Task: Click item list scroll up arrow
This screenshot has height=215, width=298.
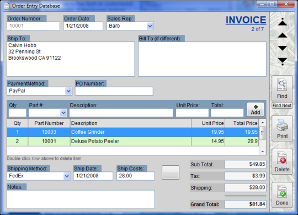Action: tap(263, 123)
